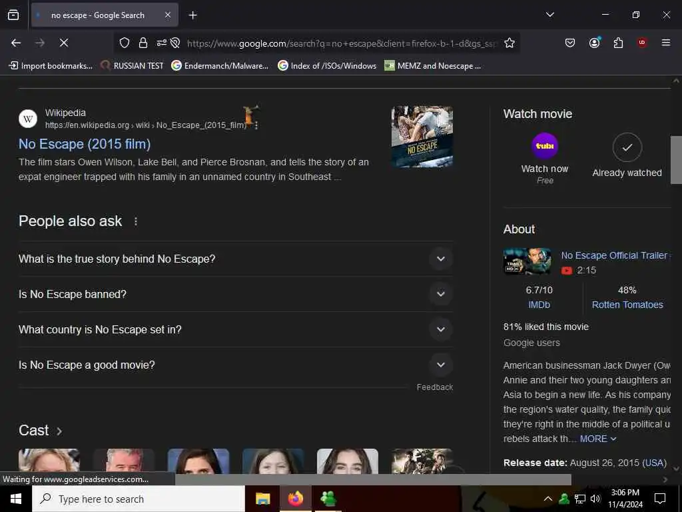Click green user icon in system tray

pyautogui.click(x=563, y=499)
